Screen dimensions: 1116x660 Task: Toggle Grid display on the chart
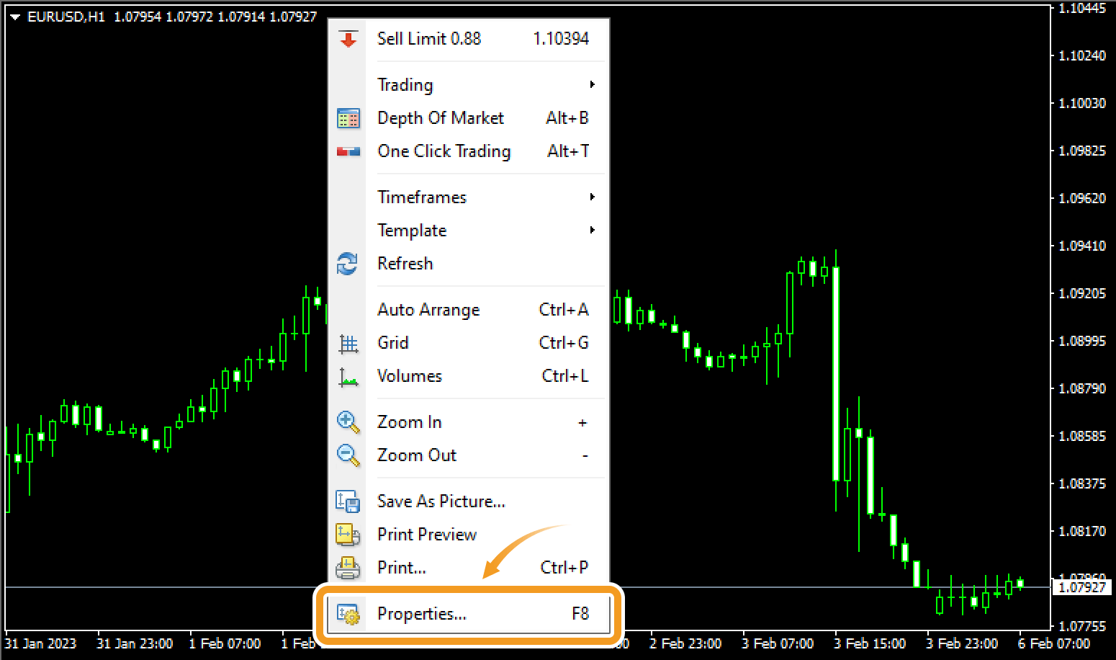click(393, 343)
